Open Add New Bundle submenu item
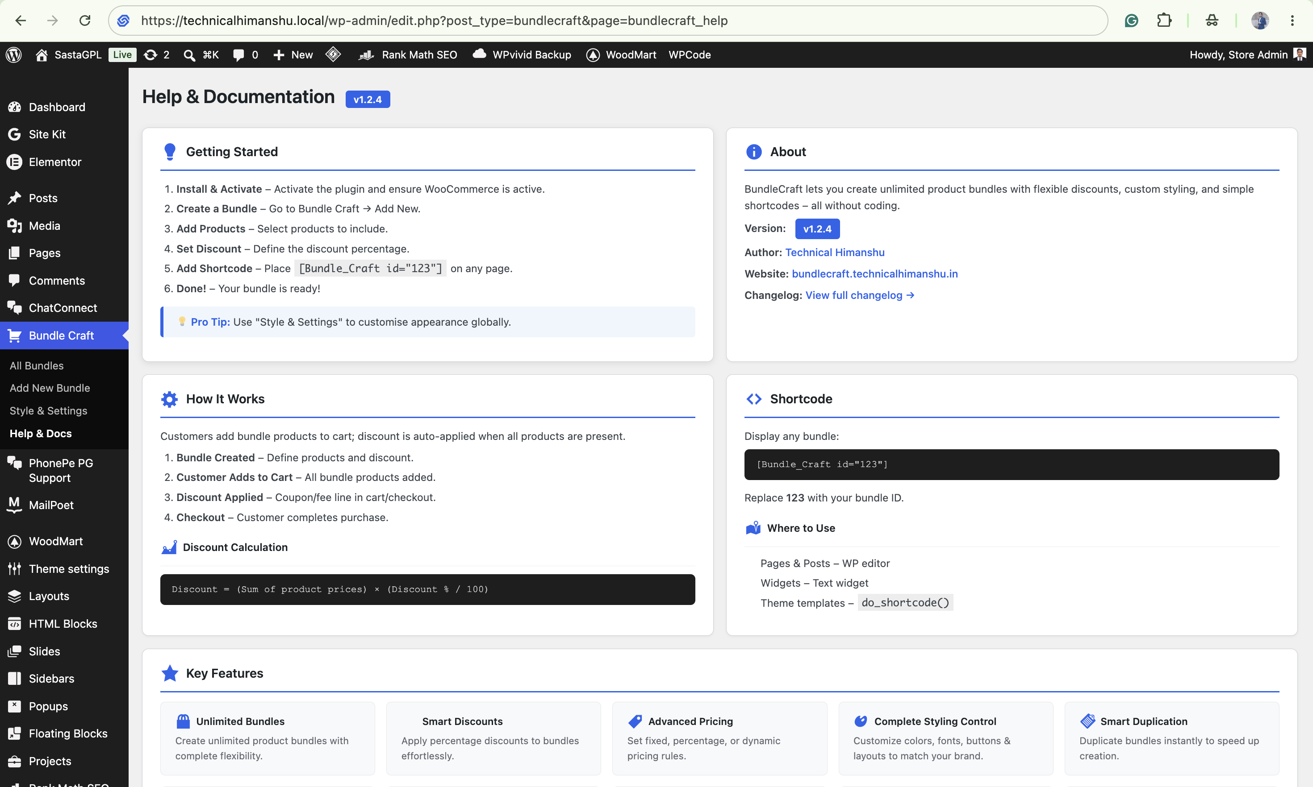Screen dimensions: 1313x787 click(50, 388)
